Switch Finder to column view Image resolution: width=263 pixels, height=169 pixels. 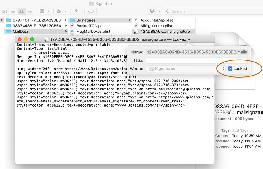click(x=21, y=11)
